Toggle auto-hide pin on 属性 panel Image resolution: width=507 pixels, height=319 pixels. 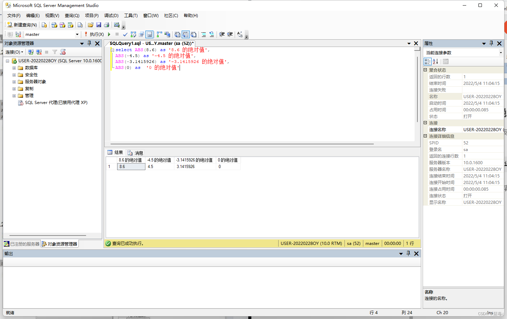pyautogui.click(x=491, y=43)
